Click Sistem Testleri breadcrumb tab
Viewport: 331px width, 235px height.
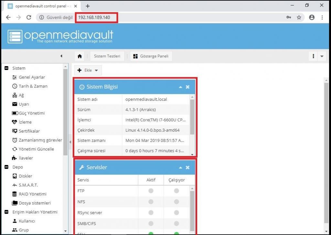coord(107,56)
